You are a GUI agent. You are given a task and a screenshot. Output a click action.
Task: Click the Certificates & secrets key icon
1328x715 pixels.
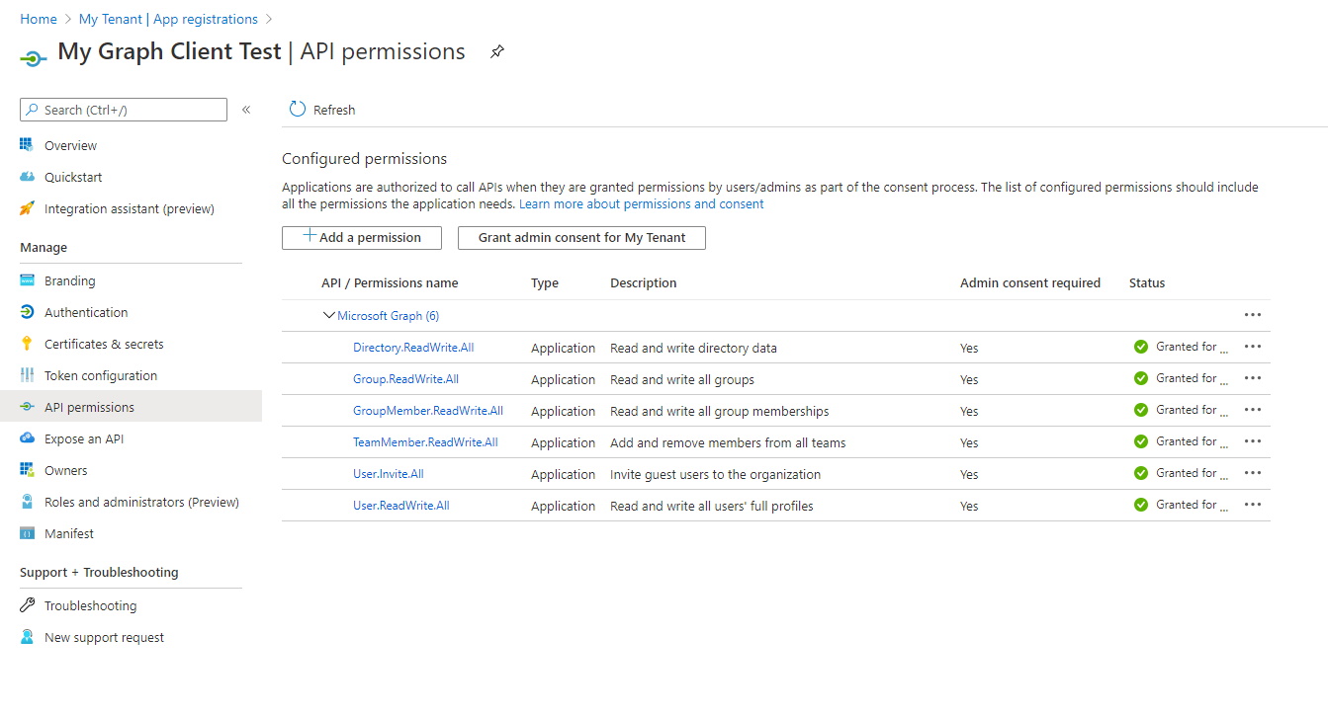coord(27,344)
